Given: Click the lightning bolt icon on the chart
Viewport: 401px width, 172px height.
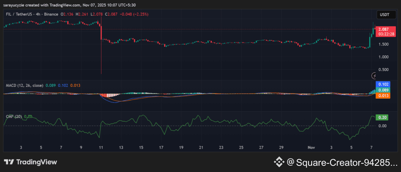Looking at the screenshot, I should click(375, 75).
